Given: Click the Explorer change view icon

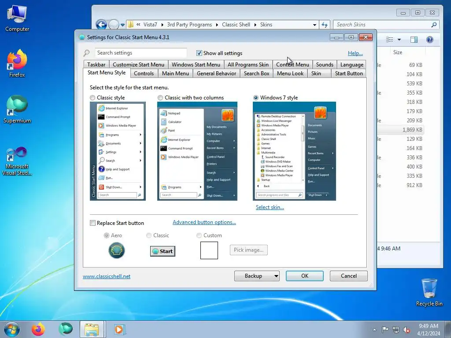Looking at the screenshot, I should point(390,39).
